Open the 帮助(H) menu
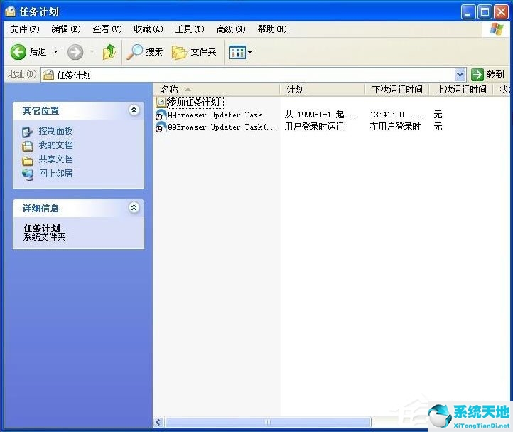The height and width of the screenshot is (432, 513). coord(272,29)
